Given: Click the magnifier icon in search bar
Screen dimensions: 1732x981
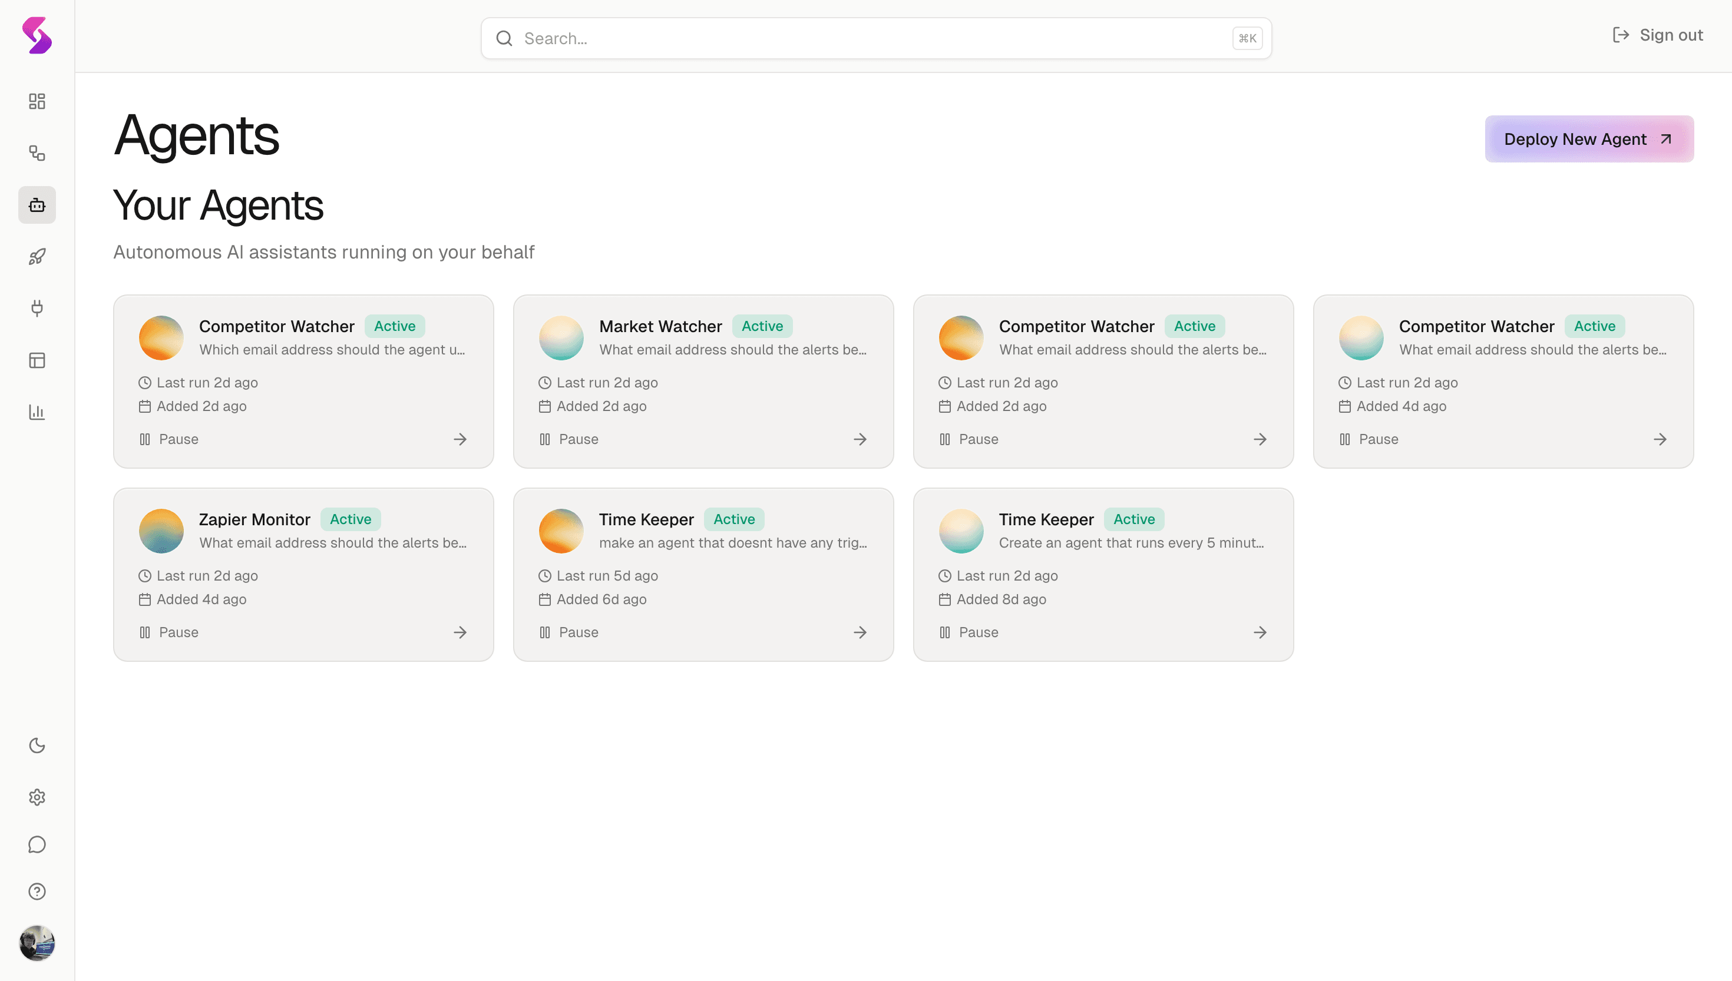Looking at the screenshot, I should [x=504, y=38].
